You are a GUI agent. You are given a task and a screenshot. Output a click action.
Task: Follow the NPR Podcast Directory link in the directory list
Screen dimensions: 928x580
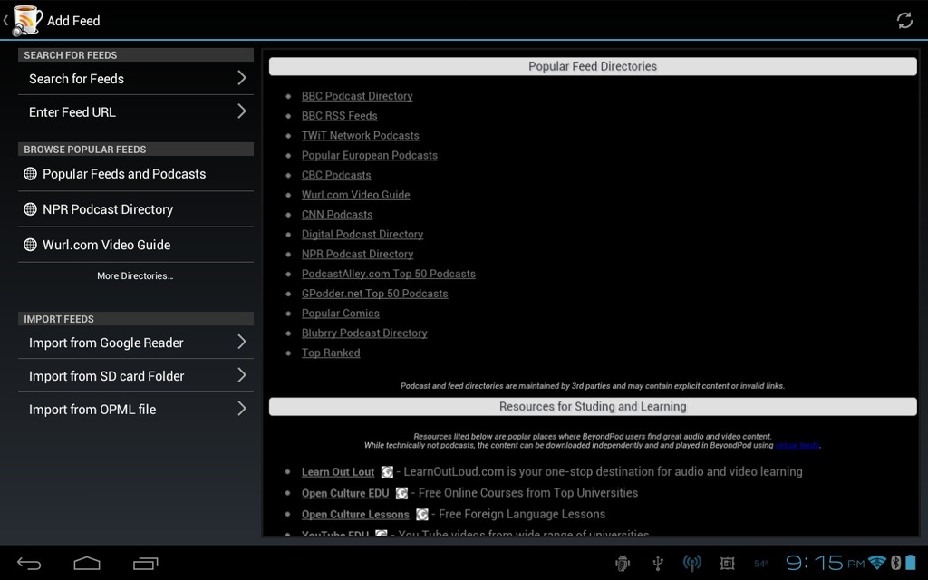click(357, 254)
